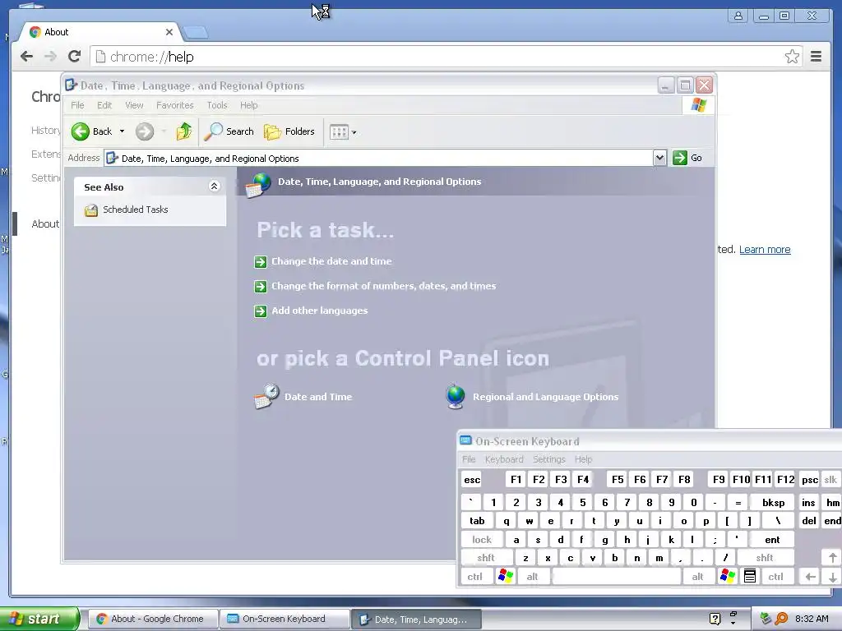Click Learn more link in Chrome
The height and width of the screenshot is (631, 842).
point(765,250)
